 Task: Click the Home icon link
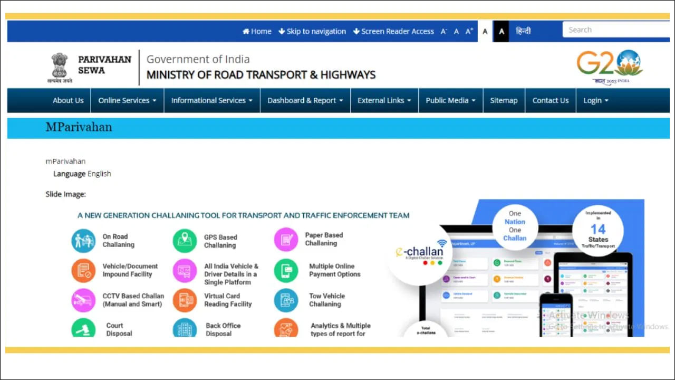[257, 31]
